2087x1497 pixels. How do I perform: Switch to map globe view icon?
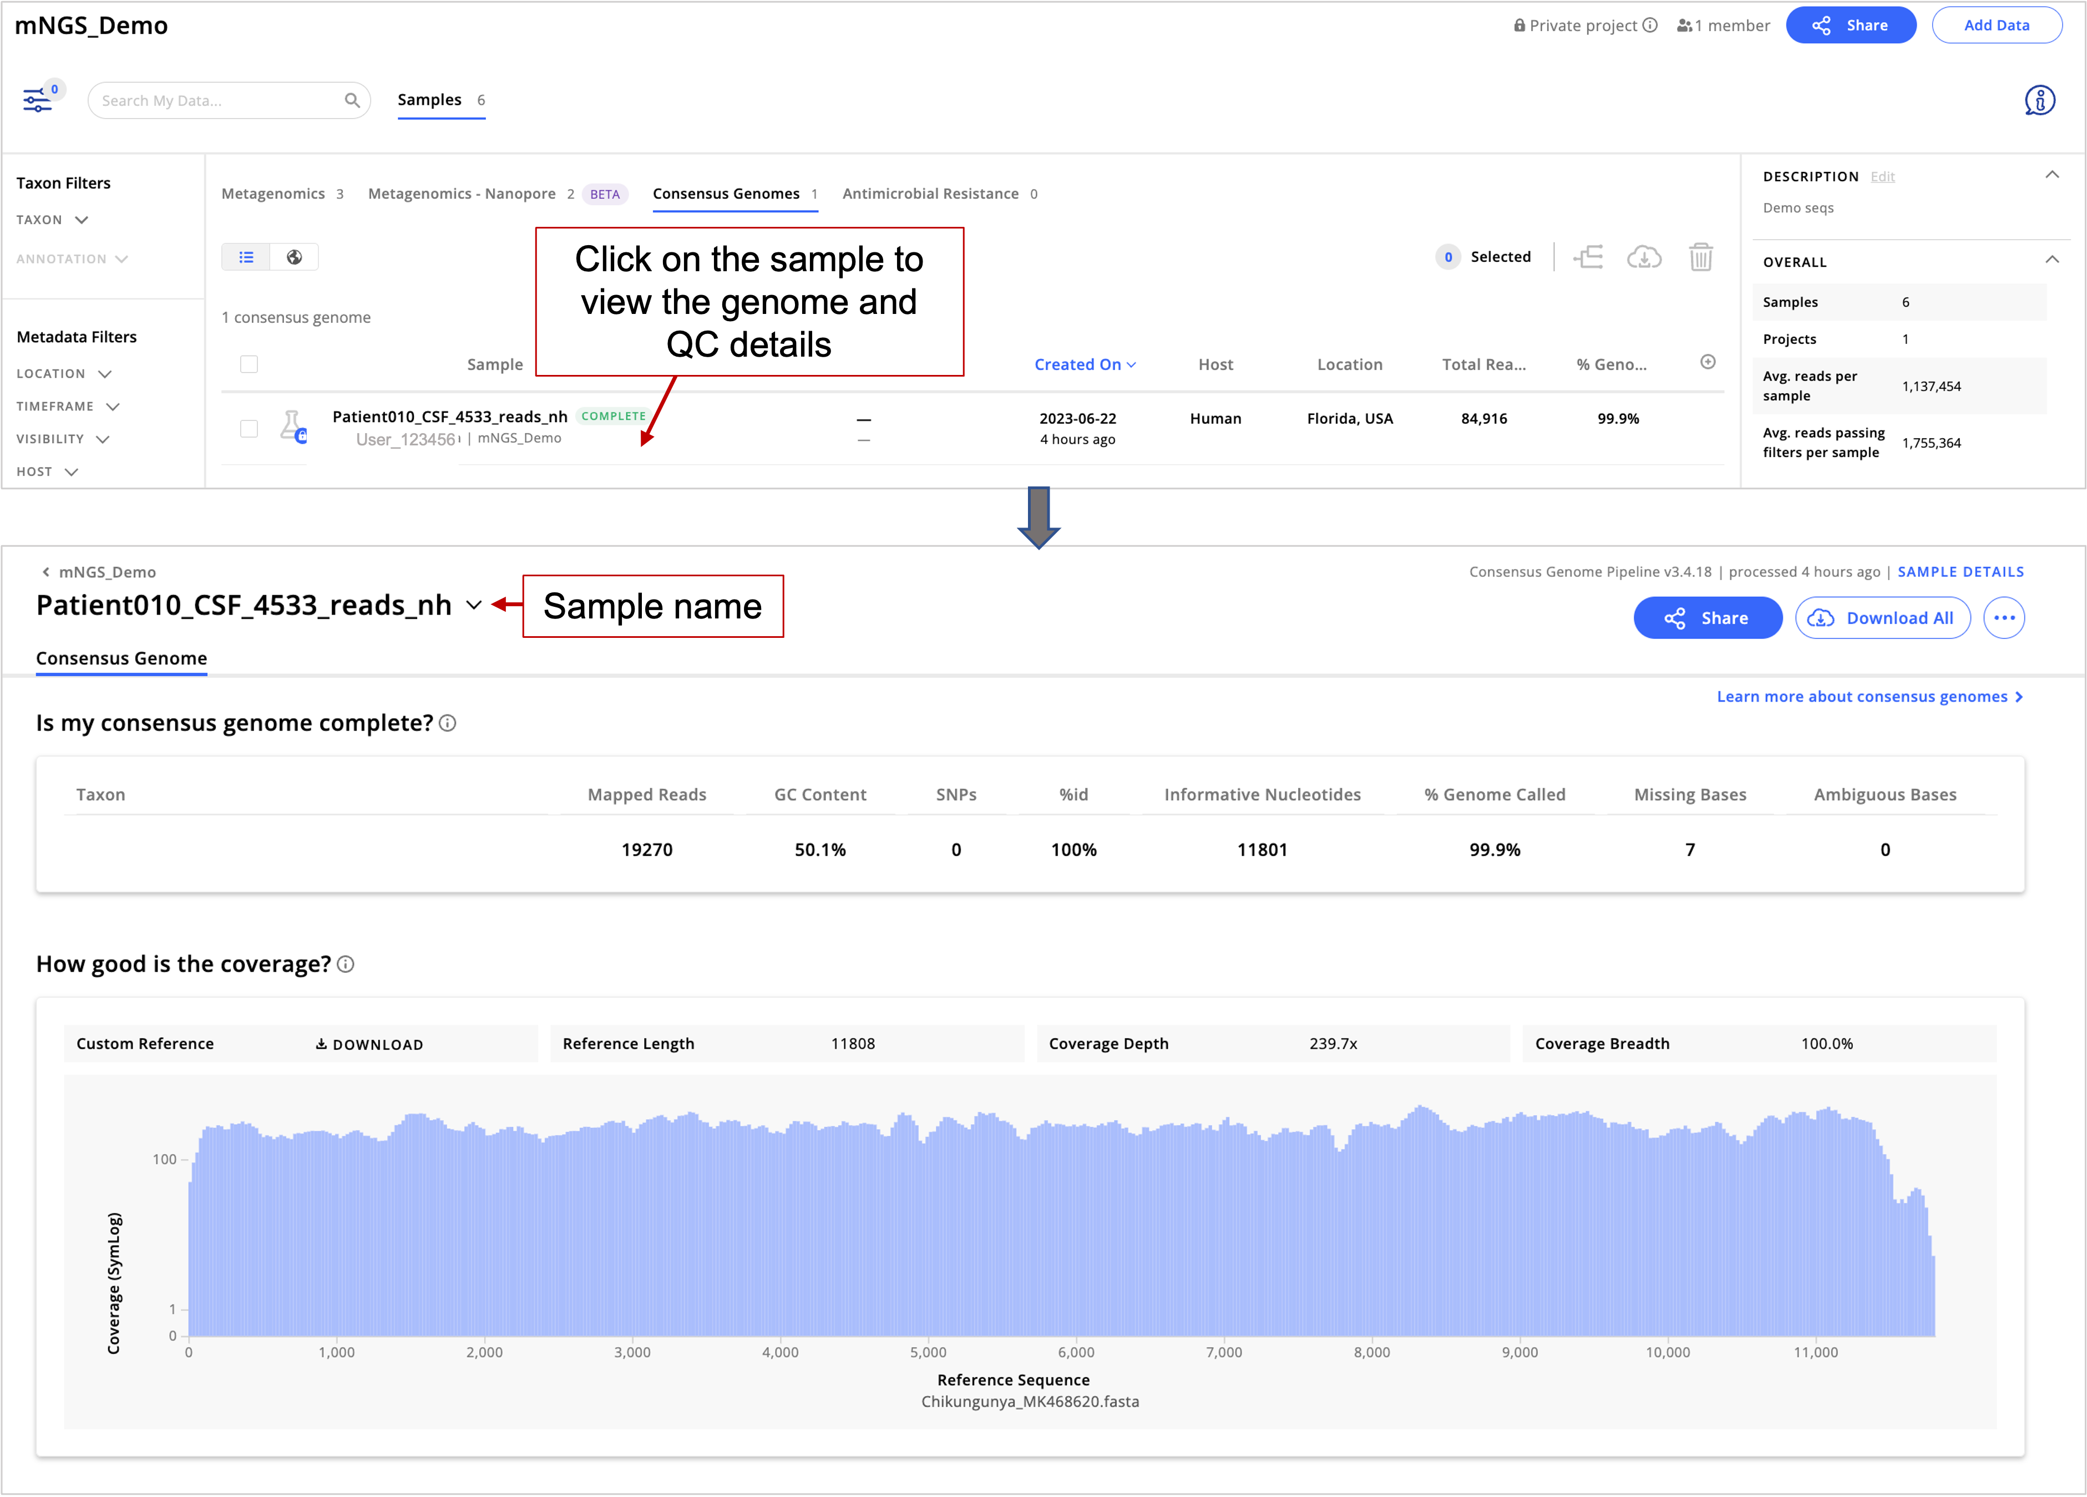click(295, 257)
